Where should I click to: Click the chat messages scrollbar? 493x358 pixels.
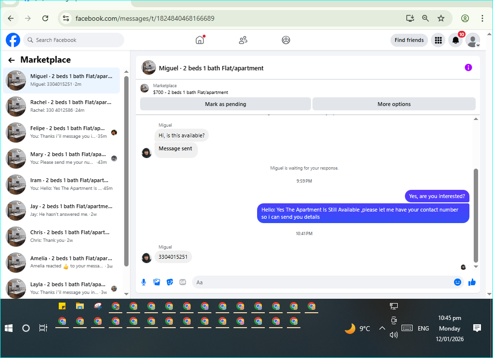coord(476,215)
